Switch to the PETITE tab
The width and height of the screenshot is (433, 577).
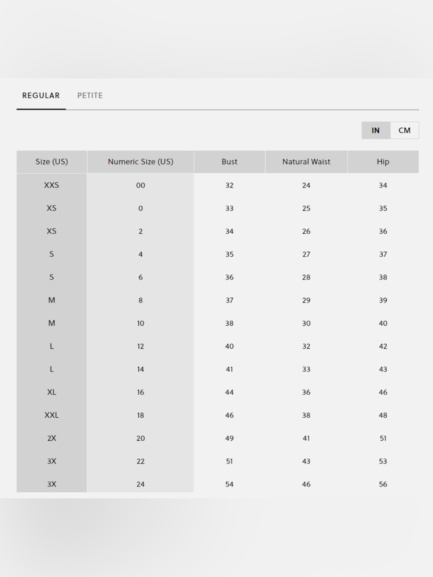tap(90, 95)
